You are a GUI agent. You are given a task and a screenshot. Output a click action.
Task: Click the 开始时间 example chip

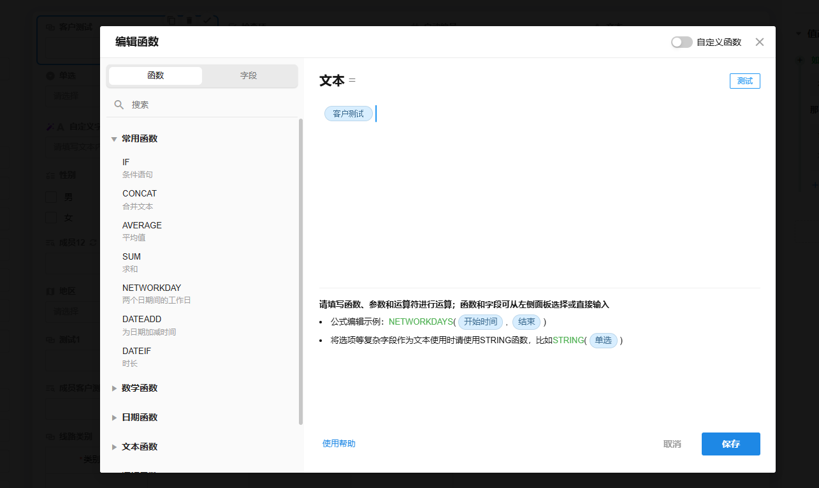pos(481,322)
